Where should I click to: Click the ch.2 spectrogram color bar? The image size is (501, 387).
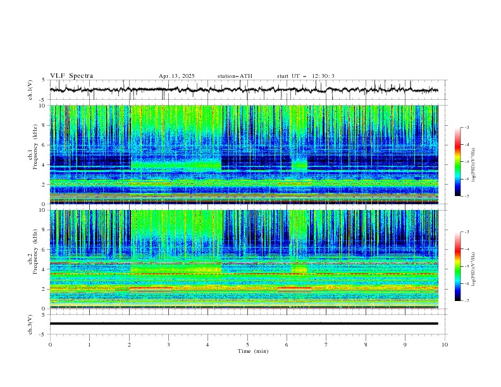pos(457,266)
